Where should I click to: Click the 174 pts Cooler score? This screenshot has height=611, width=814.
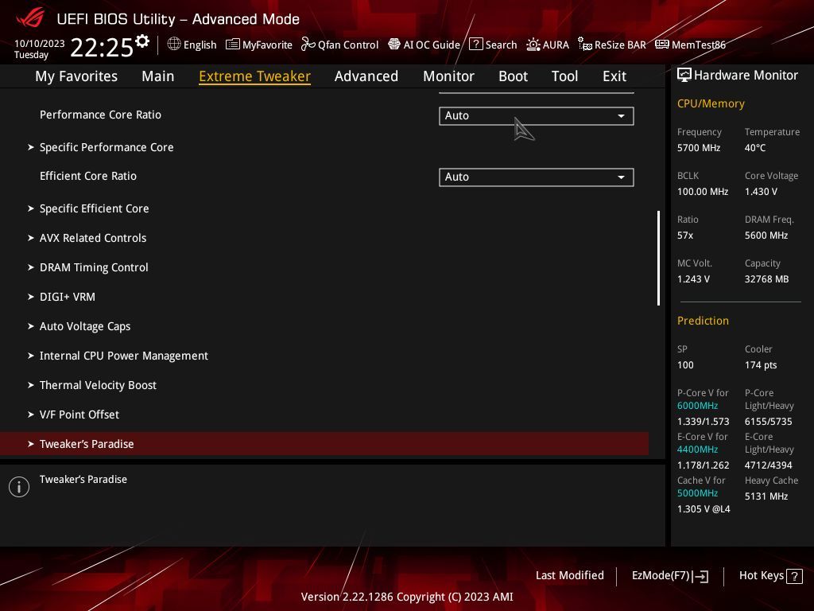click(761, 365)
